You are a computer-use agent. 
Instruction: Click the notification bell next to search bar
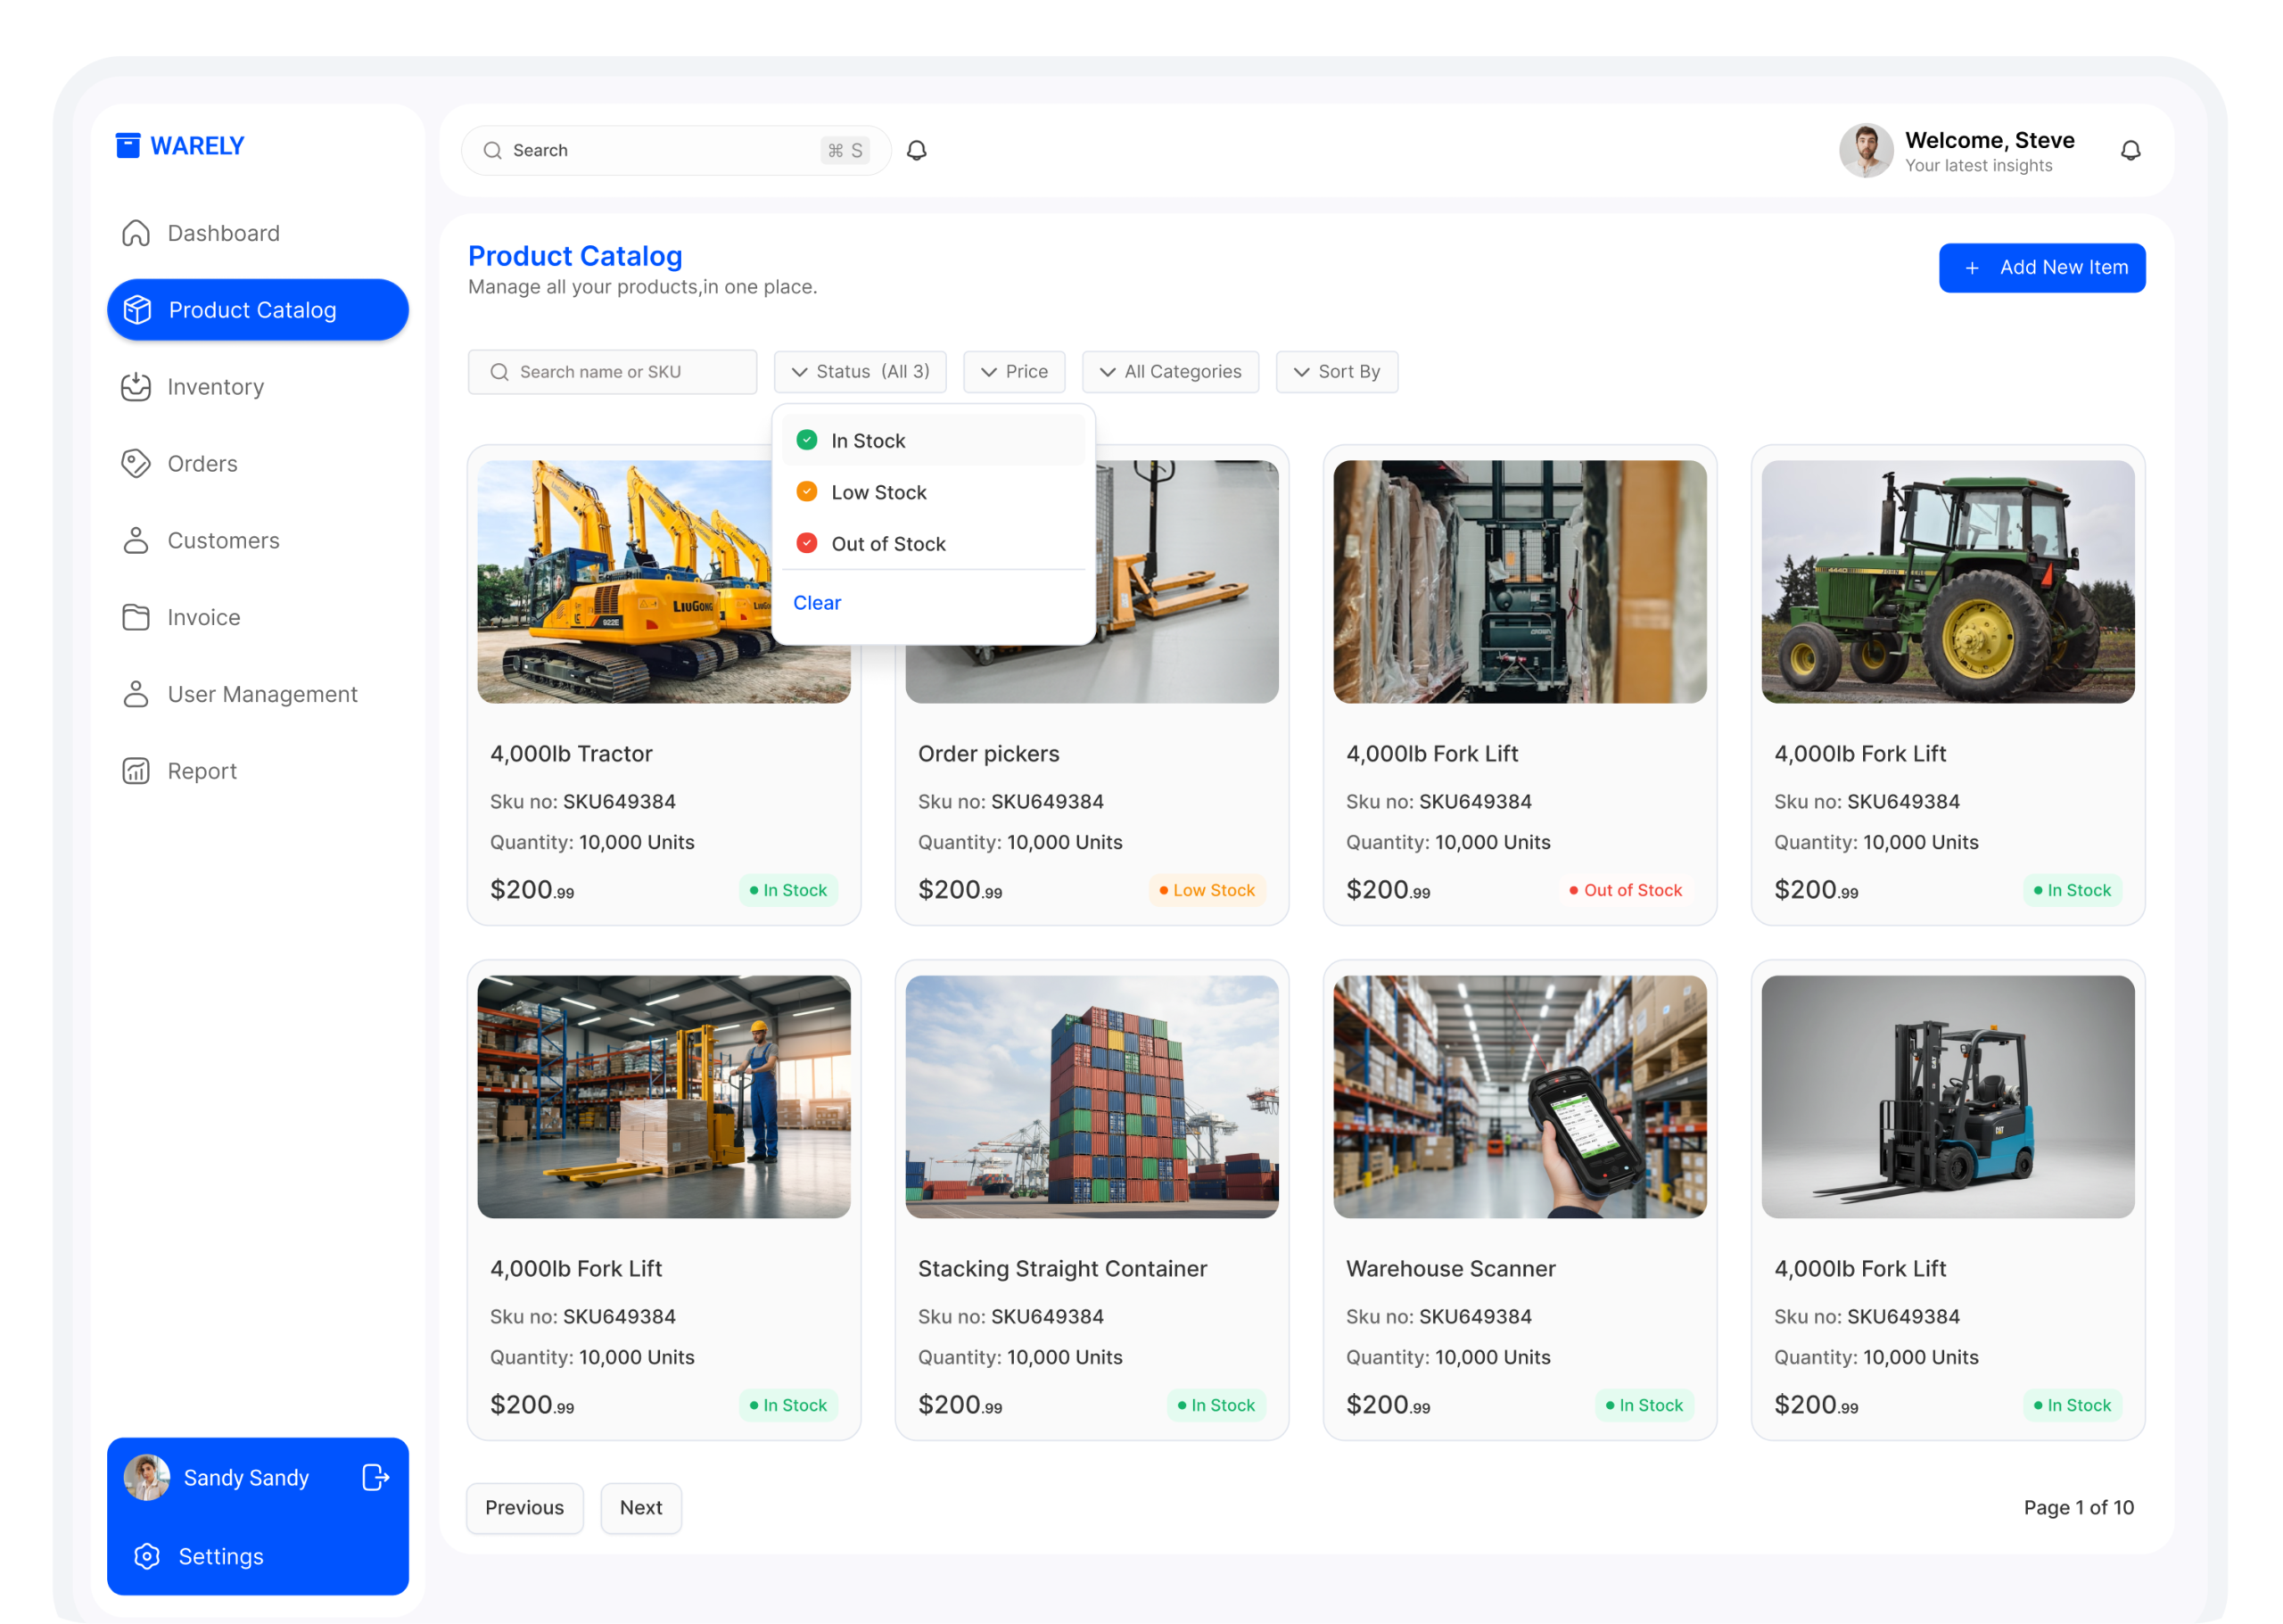tap(916, 150)
